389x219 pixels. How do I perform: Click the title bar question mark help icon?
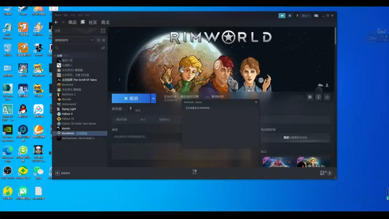[x=297, y=16]
